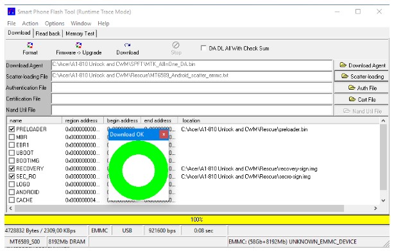
Task: Uncheck the SEC_RO checkbox
Action: [x=12, y=176]
